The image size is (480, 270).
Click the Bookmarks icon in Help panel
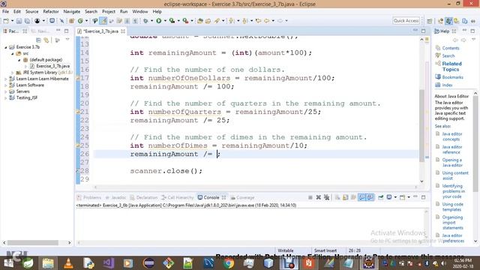438,76
